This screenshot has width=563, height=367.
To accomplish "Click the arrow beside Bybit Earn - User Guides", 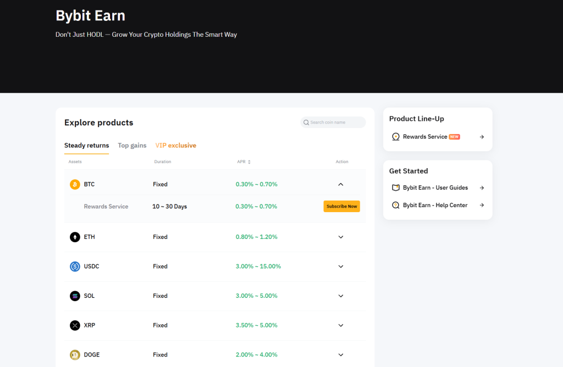I will click(x=482, y=188).
